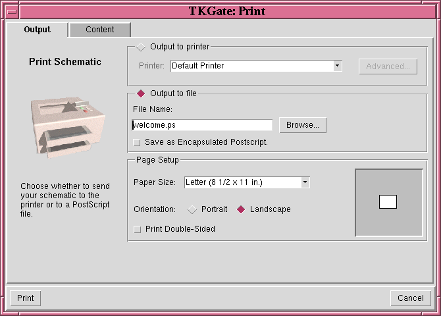441x316 pixels.
Task: Open the Printer dropdown arrow
Action: (337, 66)
